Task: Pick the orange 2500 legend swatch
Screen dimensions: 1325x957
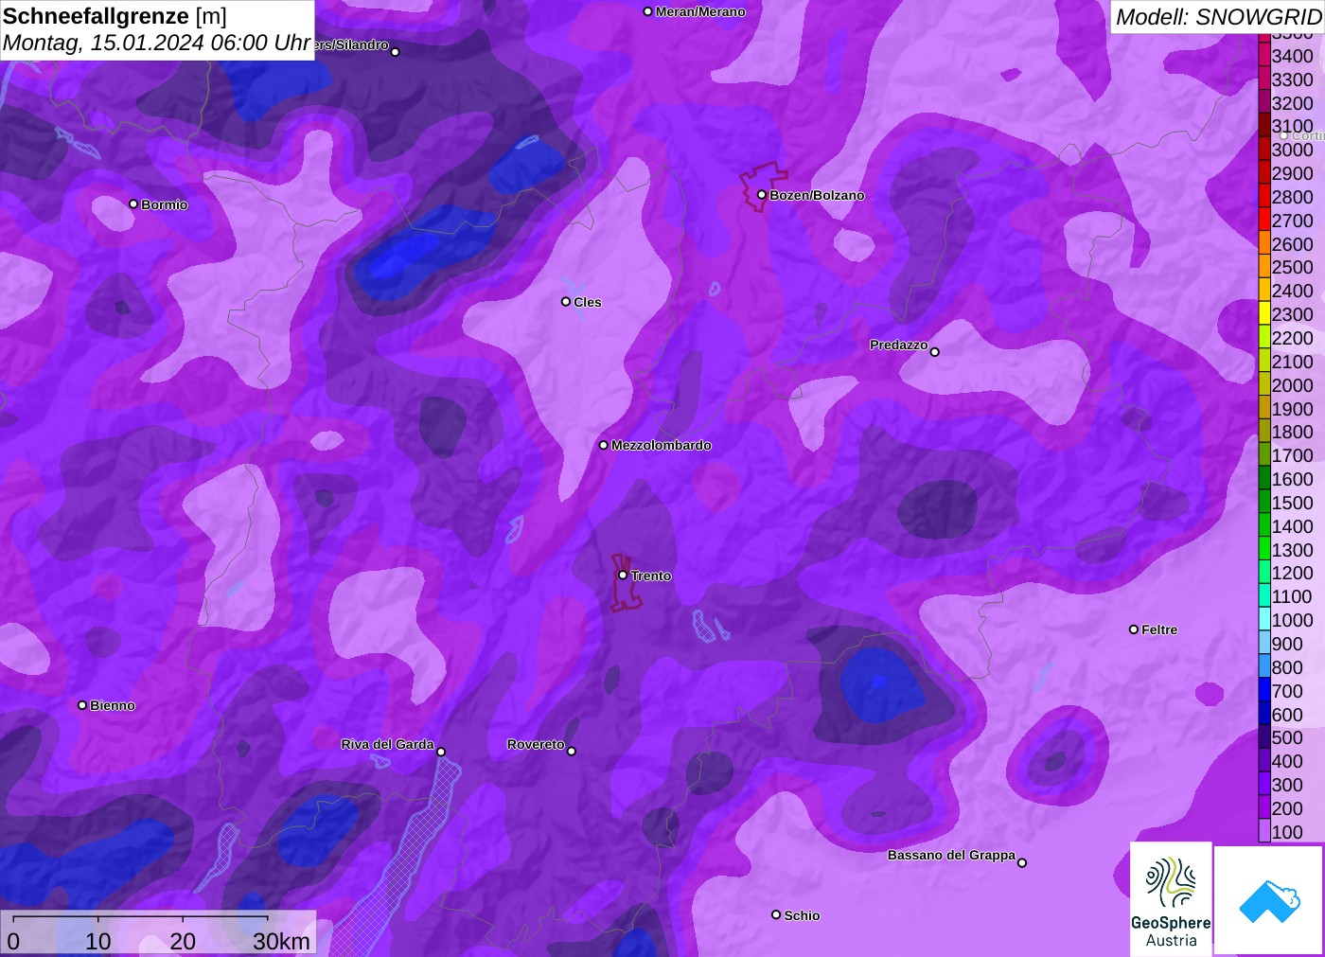Action: tap(1264, 268)
